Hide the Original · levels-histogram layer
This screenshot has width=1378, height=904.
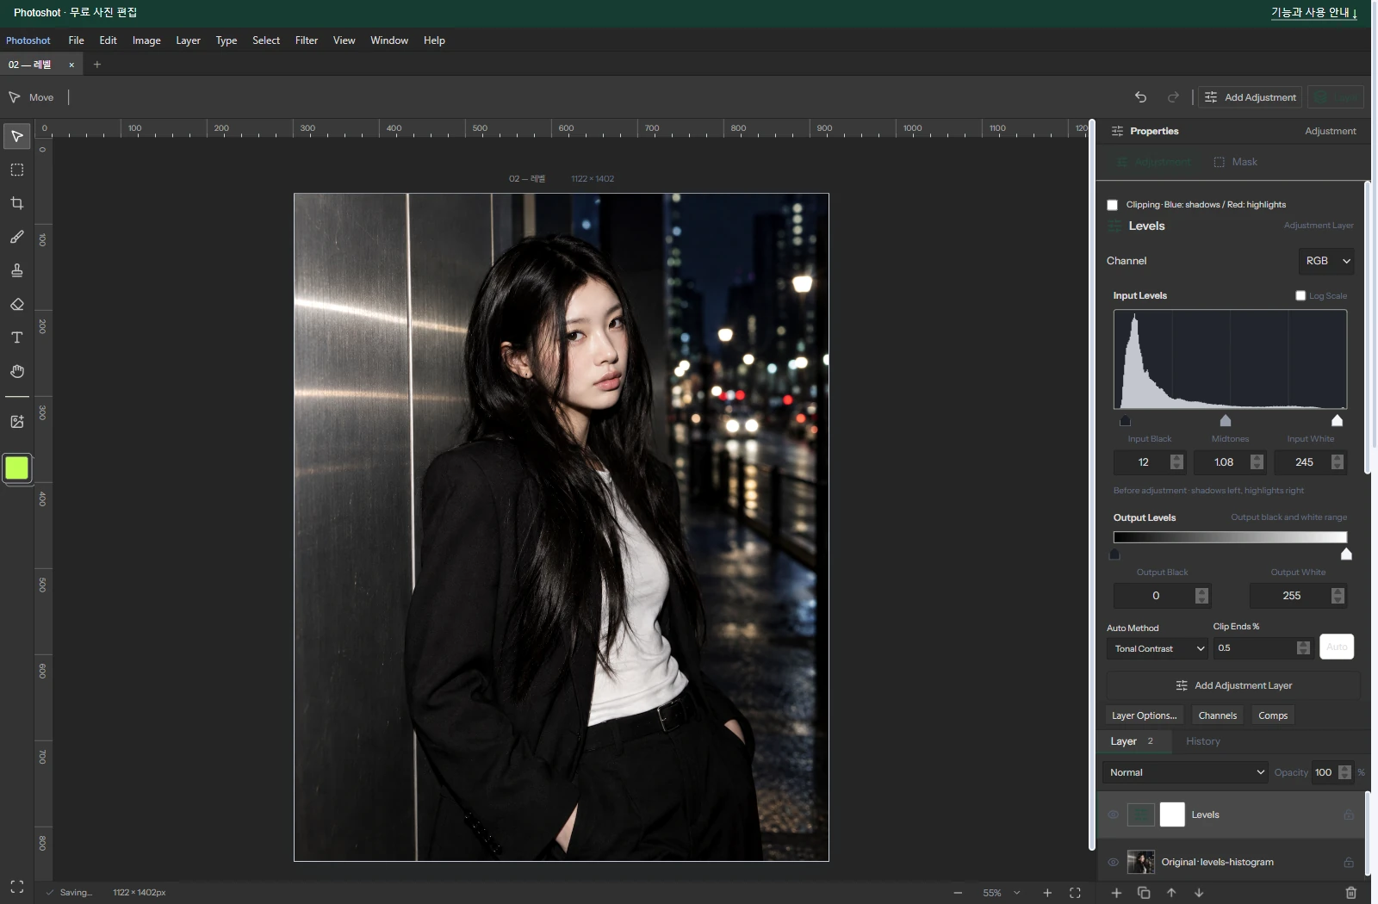coord(1114,862)
